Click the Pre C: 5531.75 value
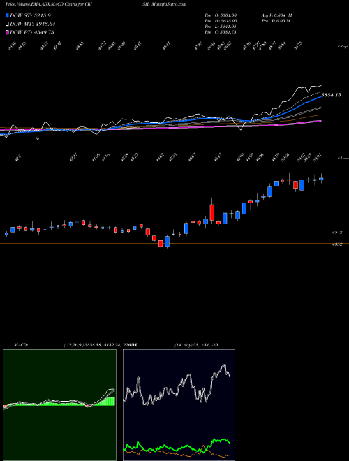The width and height of the screenshot is (349, 461). [x=221, y=32]
